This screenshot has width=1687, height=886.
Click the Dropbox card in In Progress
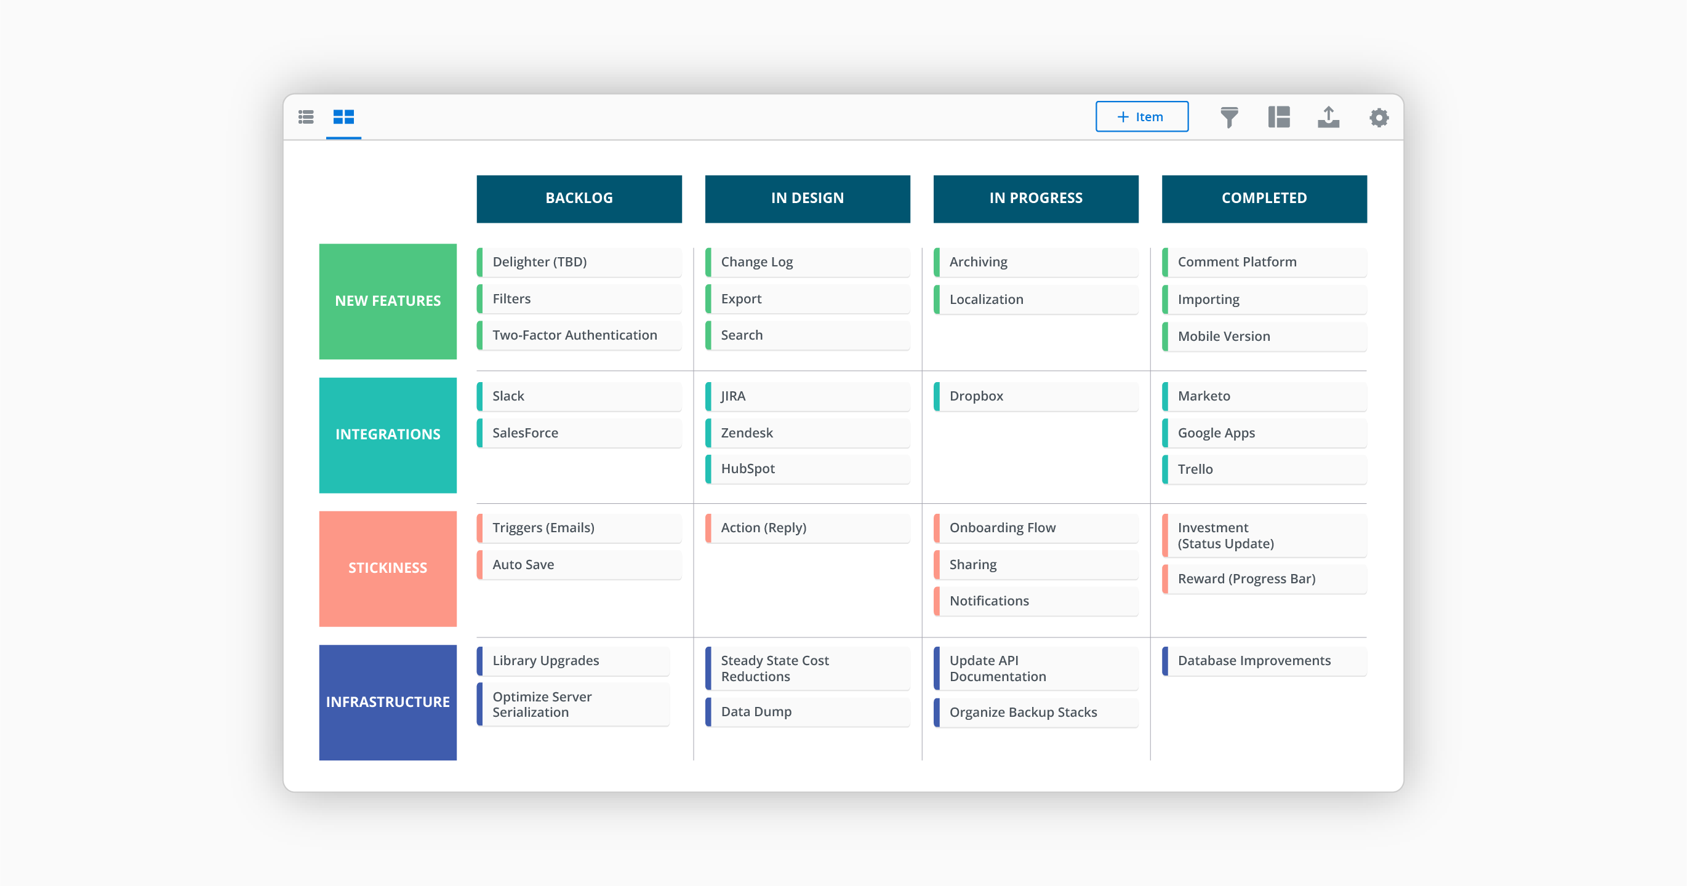point(1035,396)
